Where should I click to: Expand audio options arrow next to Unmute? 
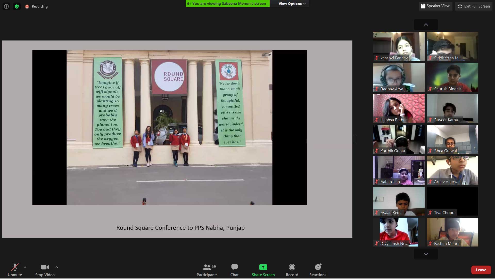pyautogui.click(x=25, y=267)
